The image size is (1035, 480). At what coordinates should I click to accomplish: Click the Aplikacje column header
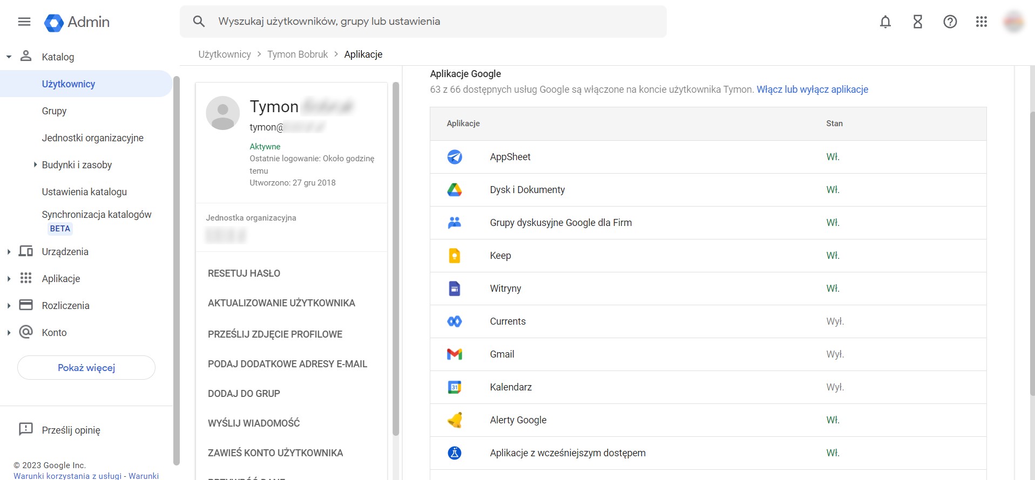tap(463, 124)
